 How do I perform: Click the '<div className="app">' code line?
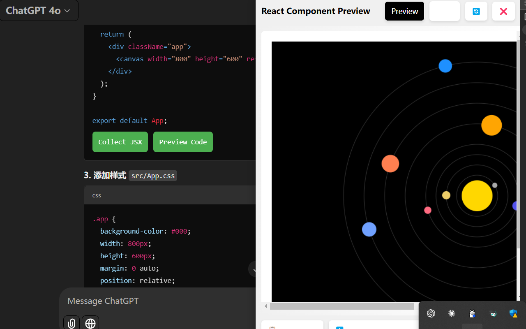pyautogui.click(x=150, y=46)
